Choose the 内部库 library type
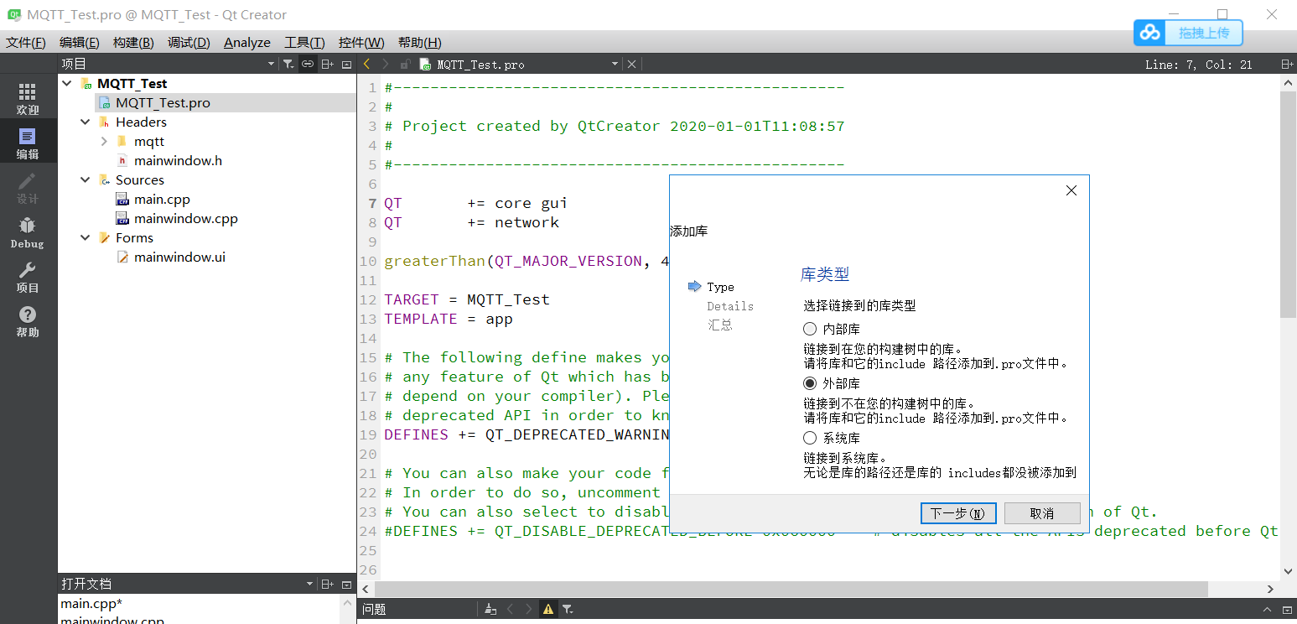Image resolution: width=1297 pixels, height=624 pixels. [810, 328]
